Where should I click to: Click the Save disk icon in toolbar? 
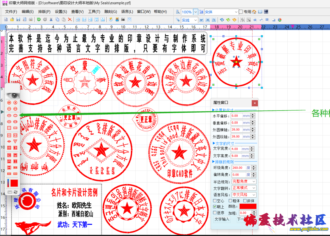point(18,20)
